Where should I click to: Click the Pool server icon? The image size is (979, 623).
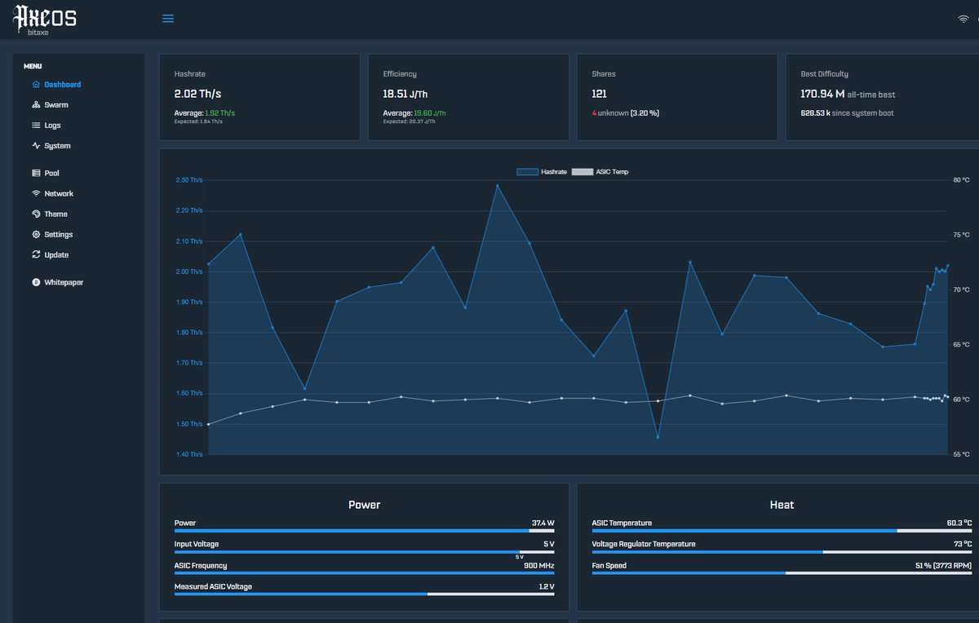click(36, 173)
